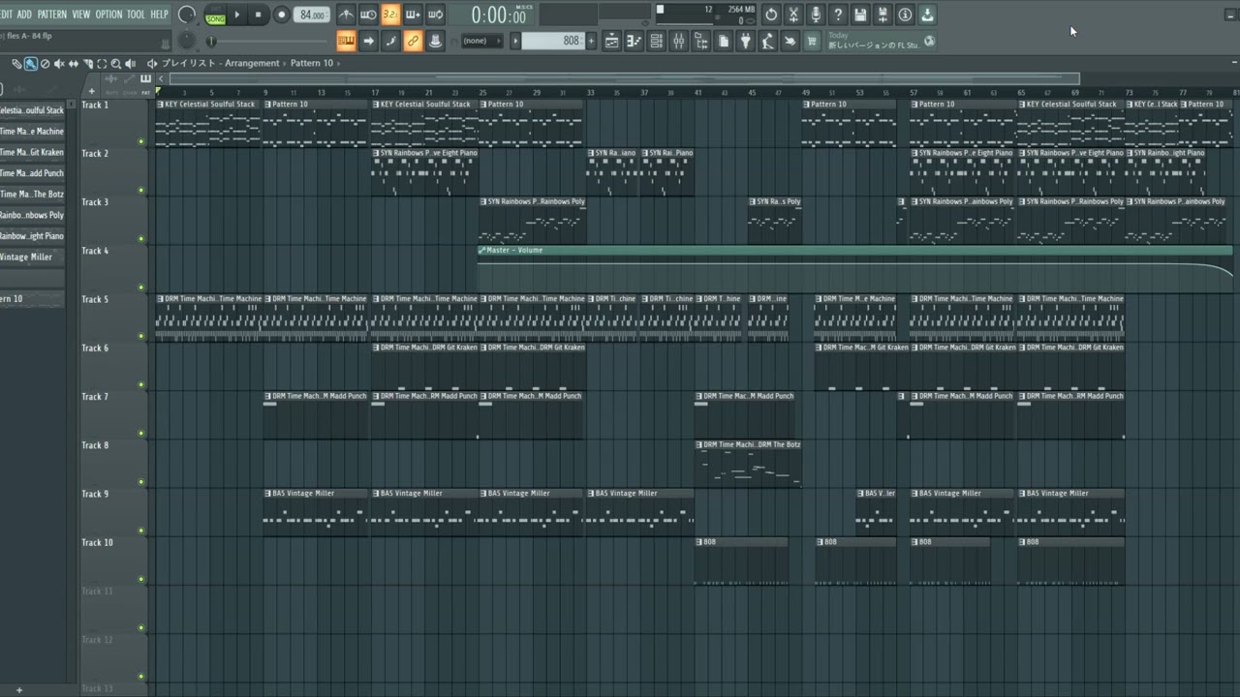Click the song position slider

click(x=266, y=41)
